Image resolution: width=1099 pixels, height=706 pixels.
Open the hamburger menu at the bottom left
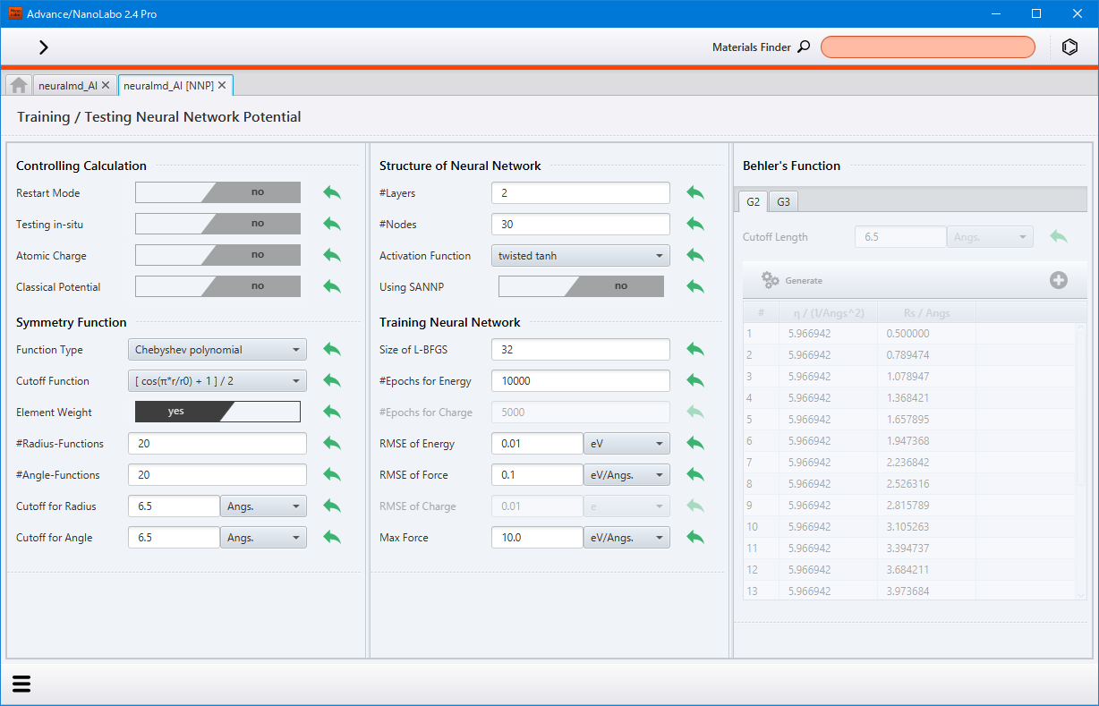pyautogui.click(x=21, y=684)
